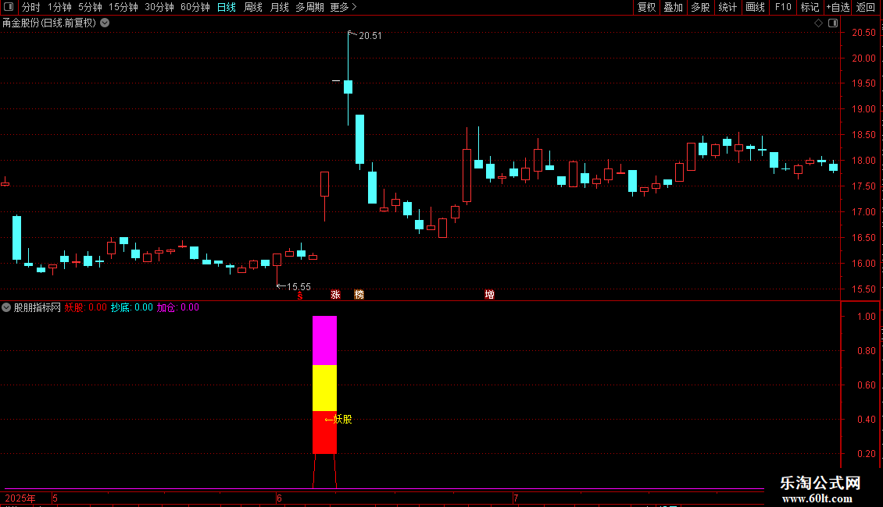Click the 20.51 high price candlestick
The width and height of the screenshot is (883, 507).
tap(348, 79)
